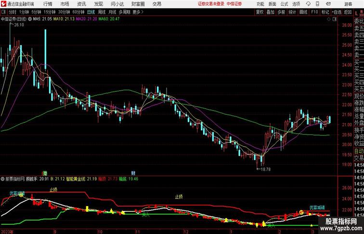Switch to the 15分钟 period tab

[x=50, y=12]
